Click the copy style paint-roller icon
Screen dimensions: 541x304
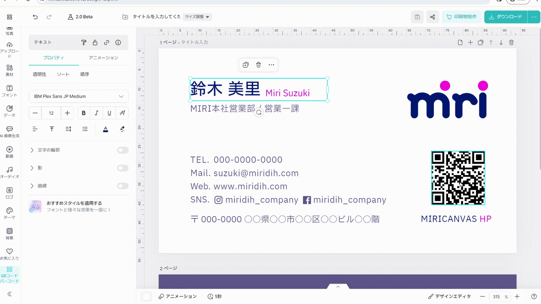(x=84, y=43)
